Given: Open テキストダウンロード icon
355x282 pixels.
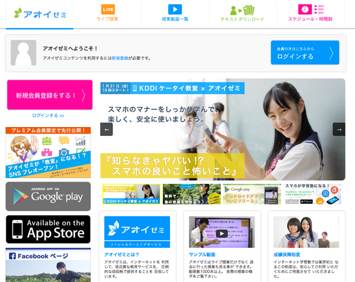Looking at the screenshot, I should pos(241,10).
